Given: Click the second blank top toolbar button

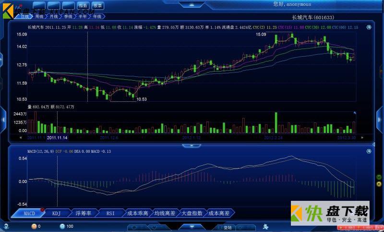Looking at the screenshot, I should point(54,6).
